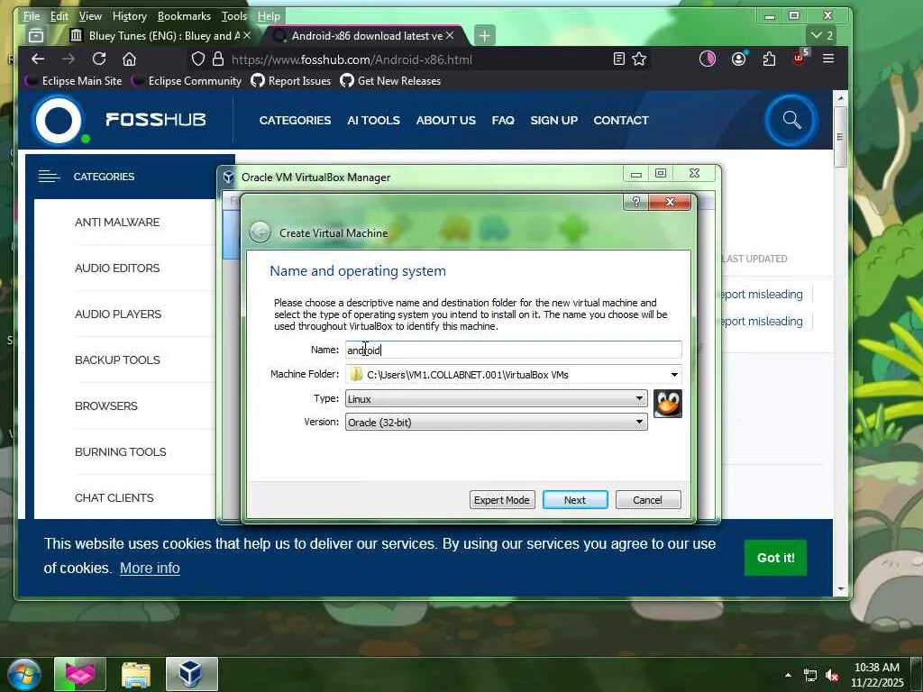This screenshot has width=923, height=692.
Task: Click the browser forward arrow
Action: click(69, 59)
